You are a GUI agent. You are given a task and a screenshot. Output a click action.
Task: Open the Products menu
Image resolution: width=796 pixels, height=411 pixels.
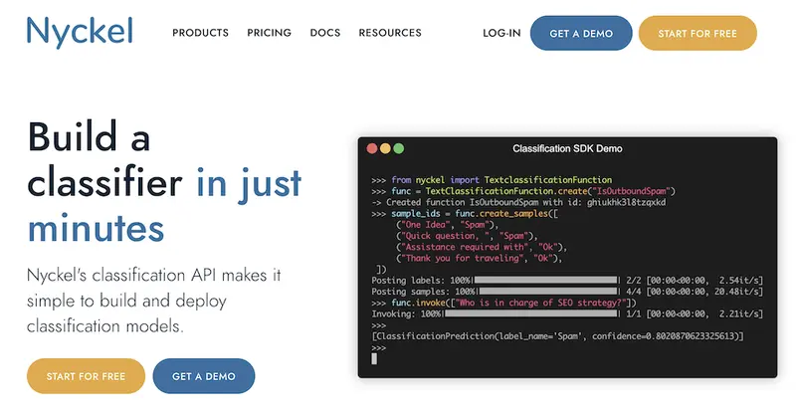click(x=201, y=33)
